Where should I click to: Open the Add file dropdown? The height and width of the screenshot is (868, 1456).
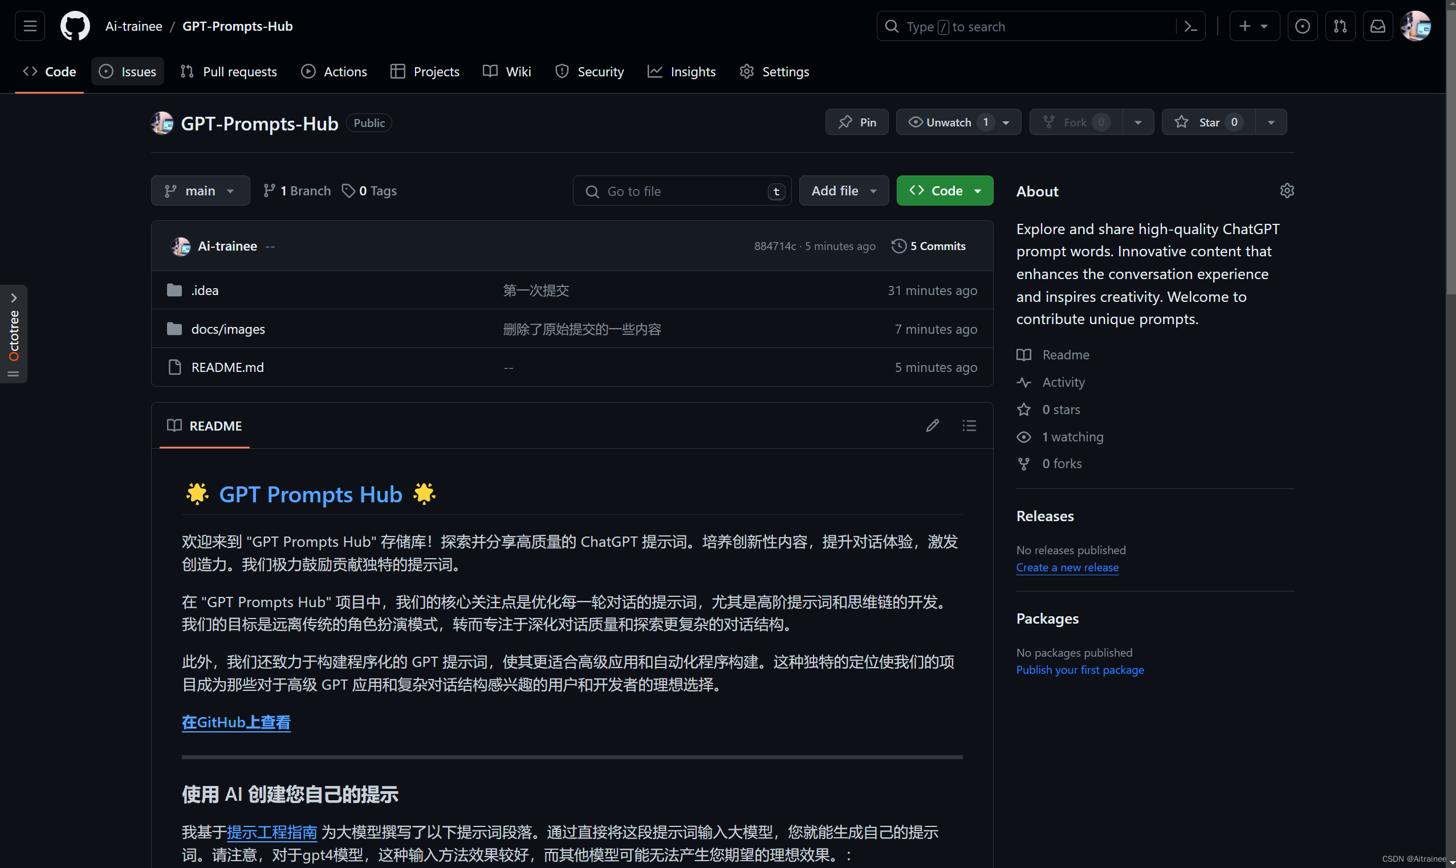pos(843,191)
